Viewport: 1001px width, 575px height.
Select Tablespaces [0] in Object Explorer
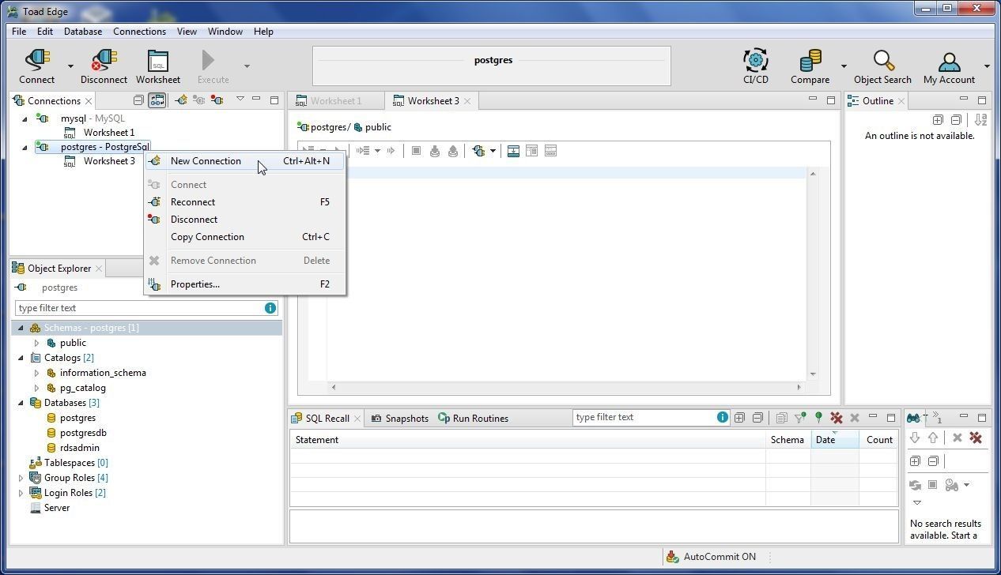(76, 463)
